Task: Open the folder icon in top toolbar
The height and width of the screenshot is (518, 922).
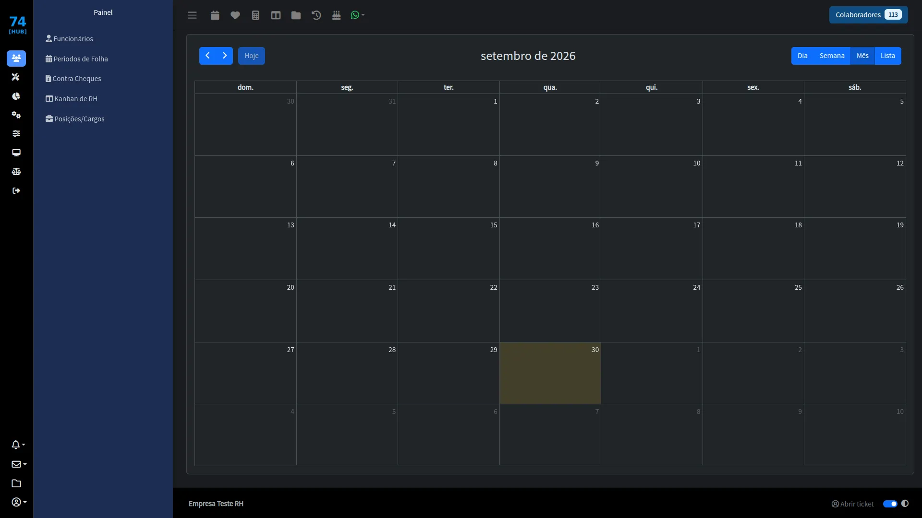Action: (x=296, y=15)
